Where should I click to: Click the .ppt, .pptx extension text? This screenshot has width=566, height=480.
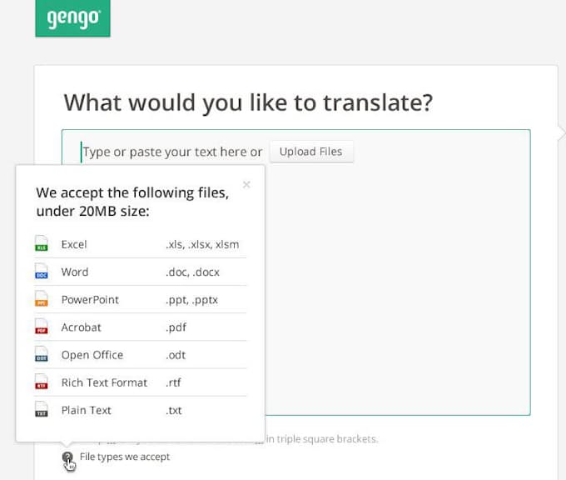click(x=191, y=300)
